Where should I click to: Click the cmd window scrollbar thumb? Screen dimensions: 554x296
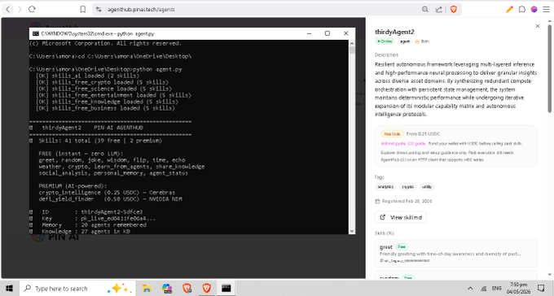click(x=352, y=50)
